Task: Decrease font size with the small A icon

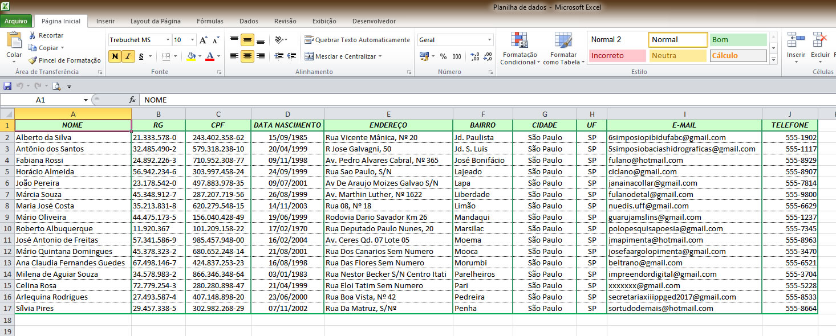Action: (216, 40)
